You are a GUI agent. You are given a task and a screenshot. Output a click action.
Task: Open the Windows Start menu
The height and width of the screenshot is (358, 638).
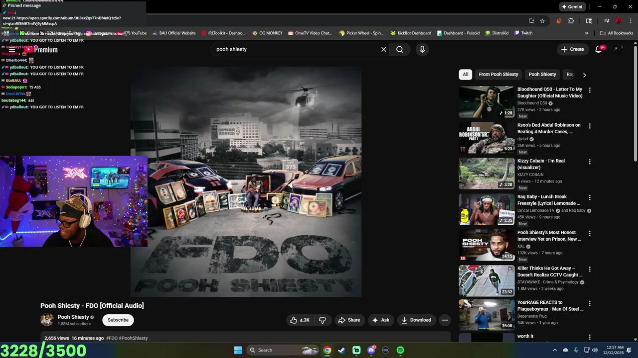238,350
